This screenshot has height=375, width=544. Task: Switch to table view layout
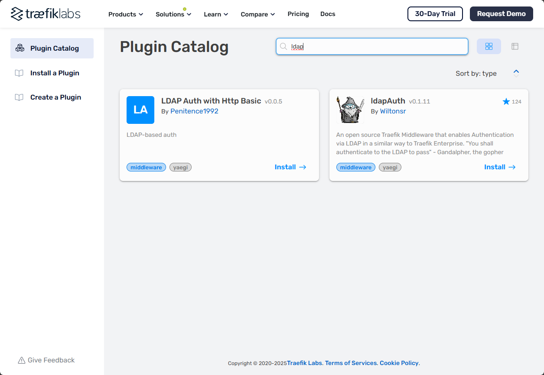click(x=515, y=46)
